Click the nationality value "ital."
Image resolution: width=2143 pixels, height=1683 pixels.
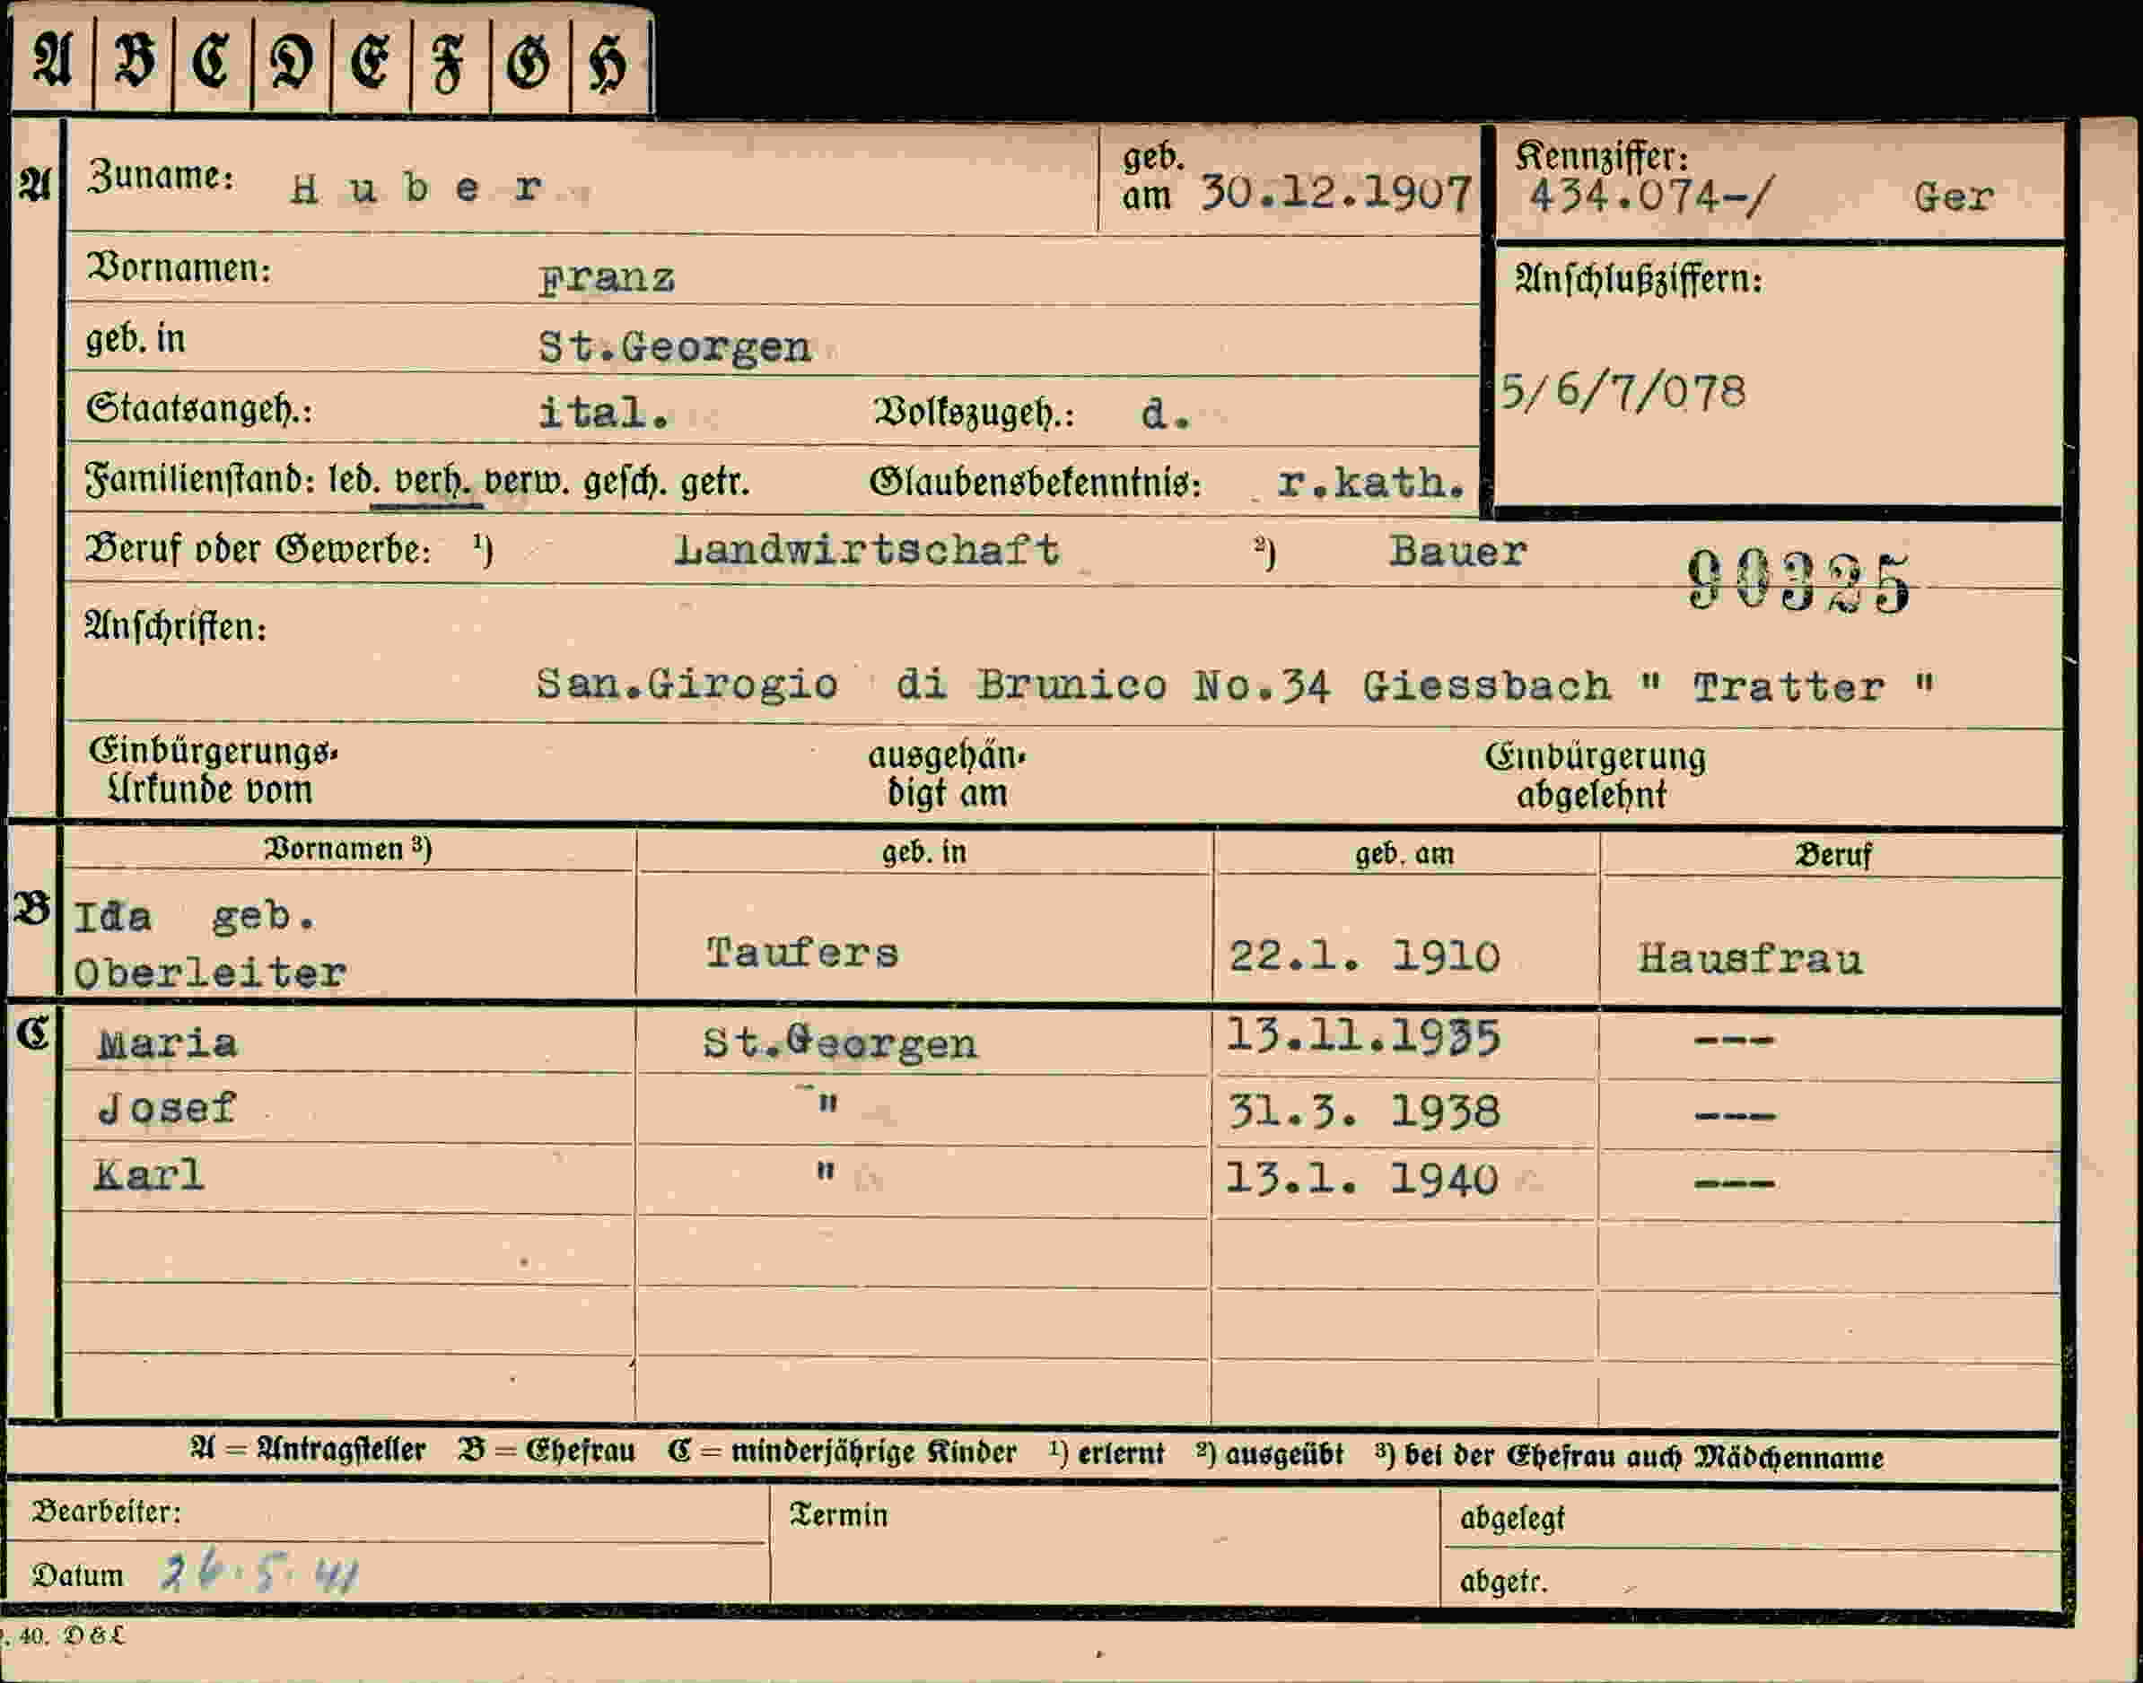604,413
